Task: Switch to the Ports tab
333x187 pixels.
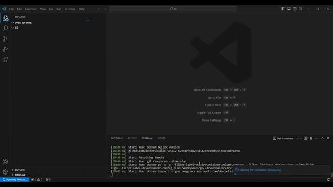Action: (162, 138)
